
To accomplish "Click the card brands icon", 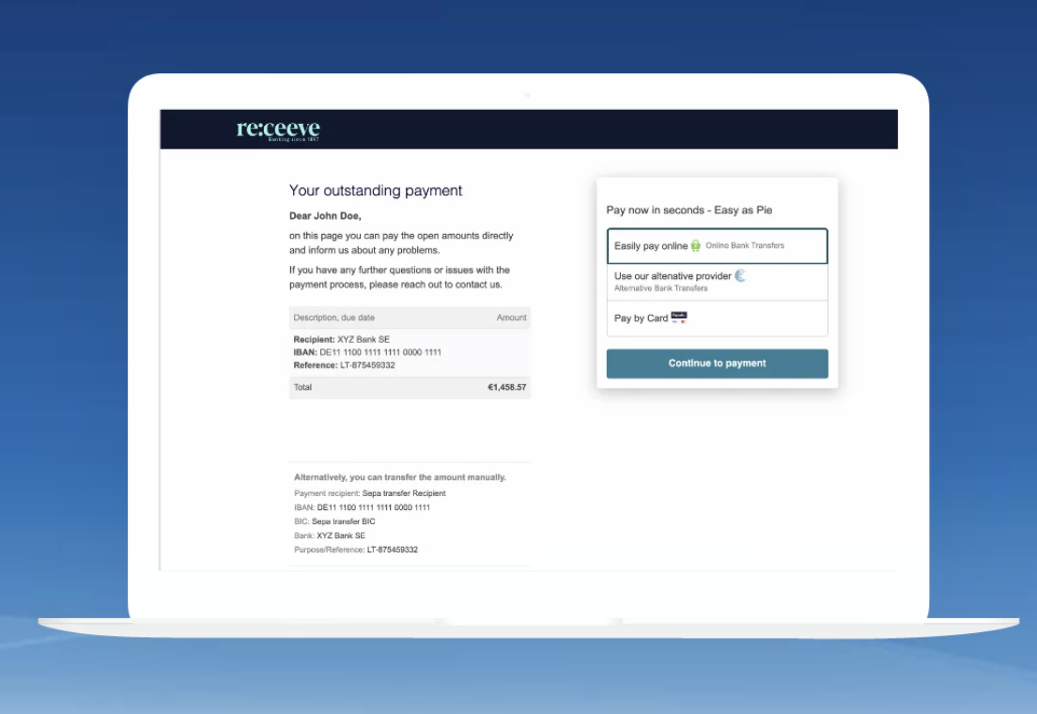I will (x=679, y=317).
